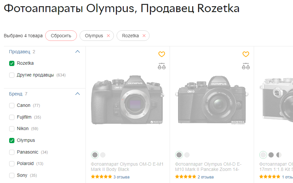Click the Сбросить reset button
This screenshot has width=293, height=183.
(x=61, y=36)
